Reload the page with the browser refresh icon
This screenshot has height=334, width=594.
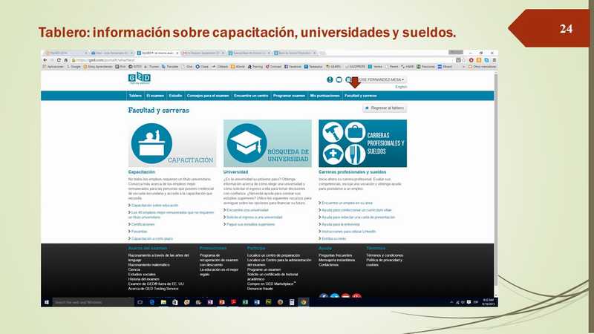point(59,60)
